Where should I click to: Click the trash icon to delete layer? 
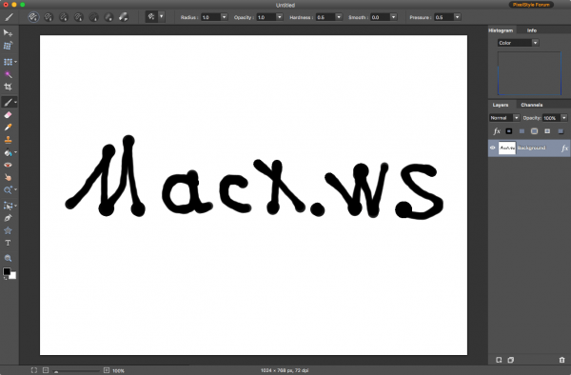coord(561,360)
